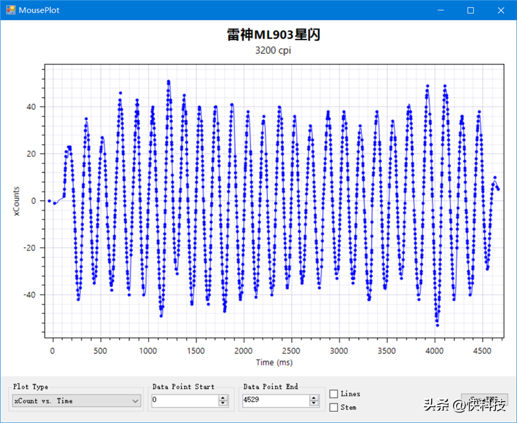
Task: Click the MousePlot window title text
Action: [39, 10]
